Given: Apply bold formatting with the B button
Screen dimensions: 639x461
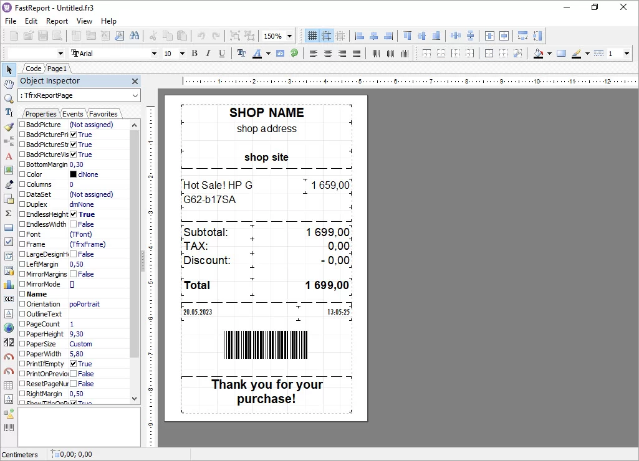Looking at the screenshot, I should 194,53.
